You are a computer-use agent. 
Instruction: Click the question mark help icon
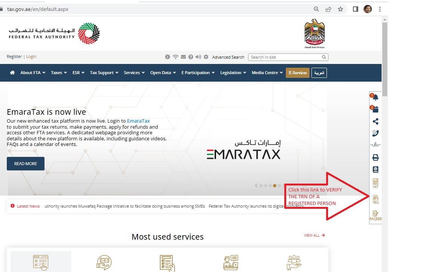191,57
